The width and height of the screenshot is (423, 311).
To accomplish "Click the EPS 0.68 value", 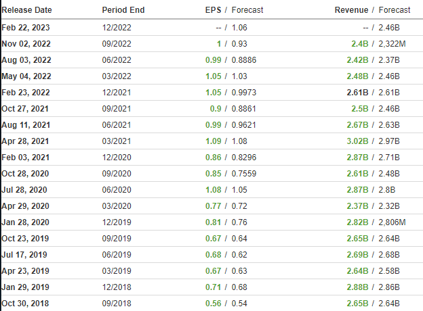I will 214,254.
